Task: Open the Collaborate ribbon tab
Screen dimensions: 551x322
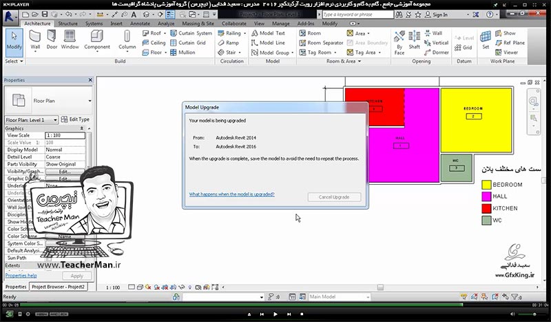Action: 233,23
